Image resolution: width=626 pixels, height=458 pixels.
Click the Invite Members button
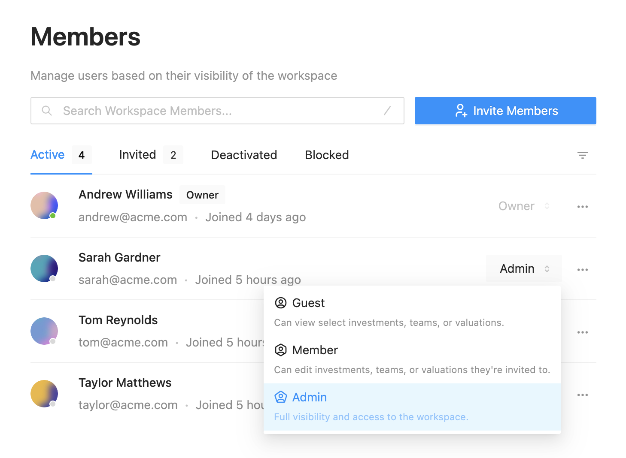(505, 111)
